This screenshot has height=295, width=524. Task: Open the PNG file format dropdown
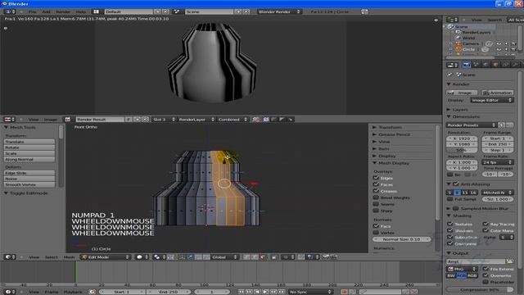[463, 269]
